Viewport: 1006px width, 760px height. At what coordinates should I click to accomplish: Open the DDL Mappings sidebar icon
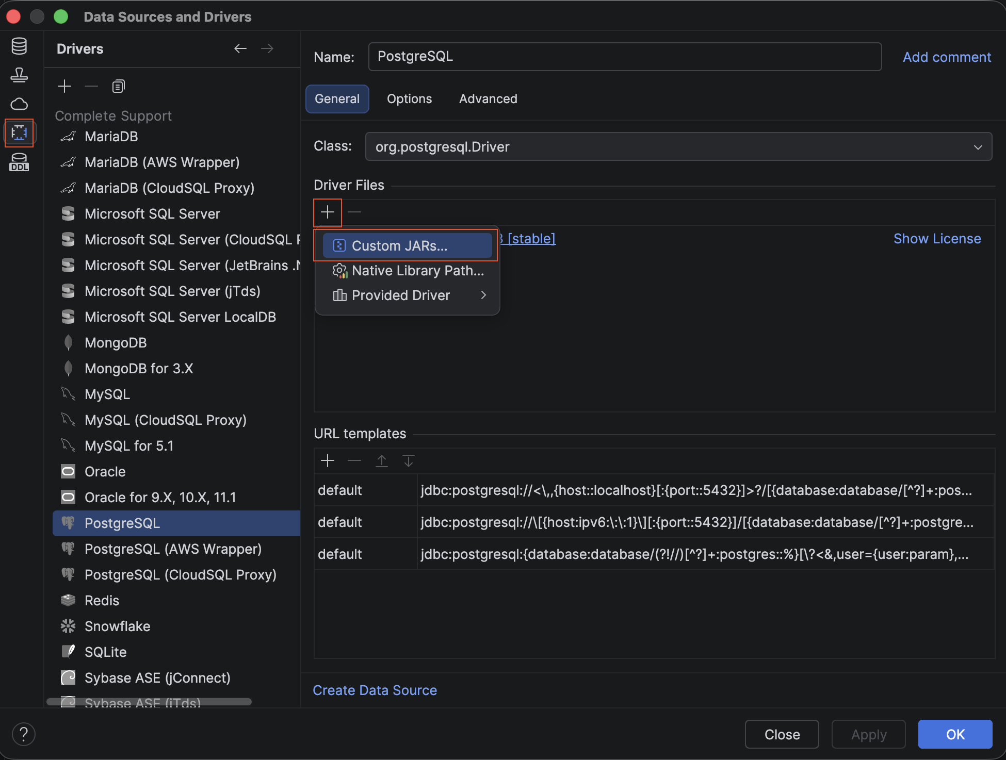[19, 162]
